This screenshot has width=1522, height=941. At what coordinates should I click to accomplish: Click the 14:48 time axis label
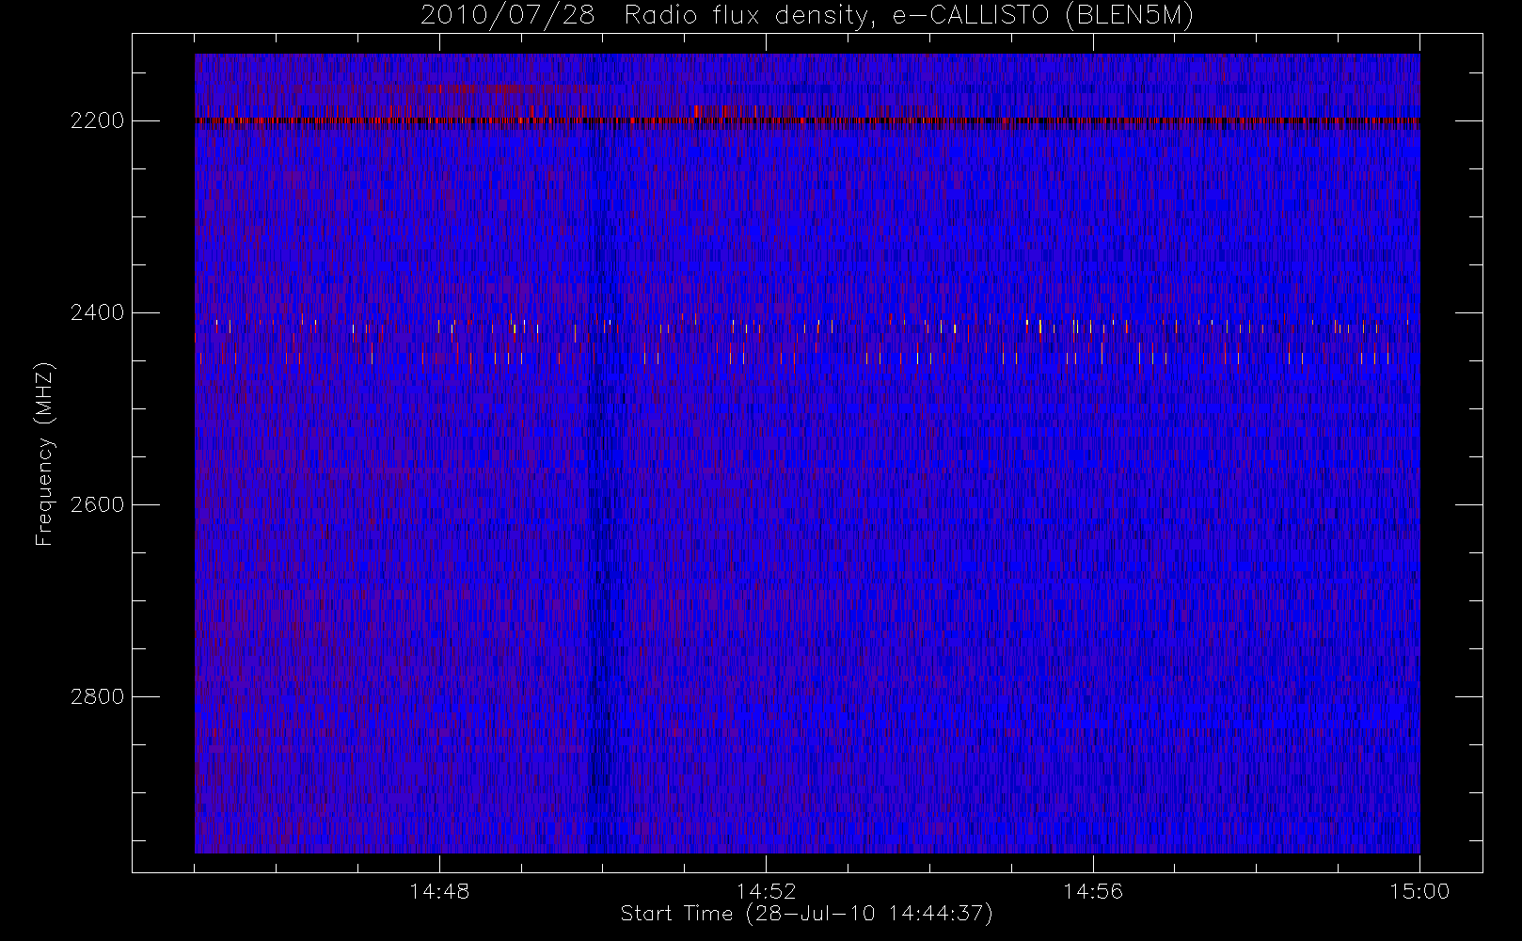click(x=439, y=891)
